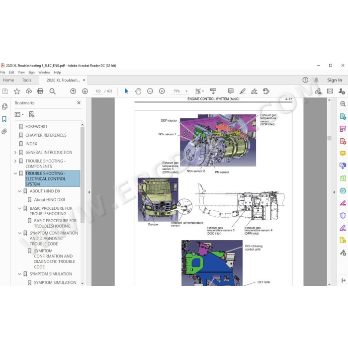Select the highlighter pen tool
348x348 pixels.
243,91
